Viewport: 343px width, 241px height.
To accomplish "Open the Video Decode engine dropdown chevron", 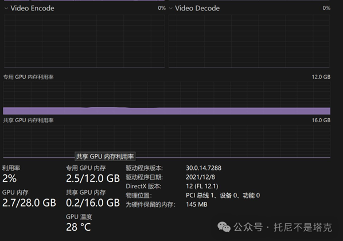I will [x=170, y=9].
